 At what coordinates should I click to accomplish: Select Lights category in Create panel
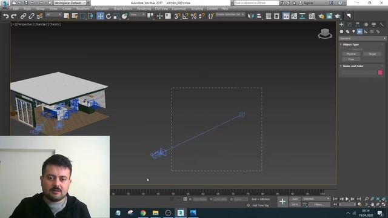point(353,31)
